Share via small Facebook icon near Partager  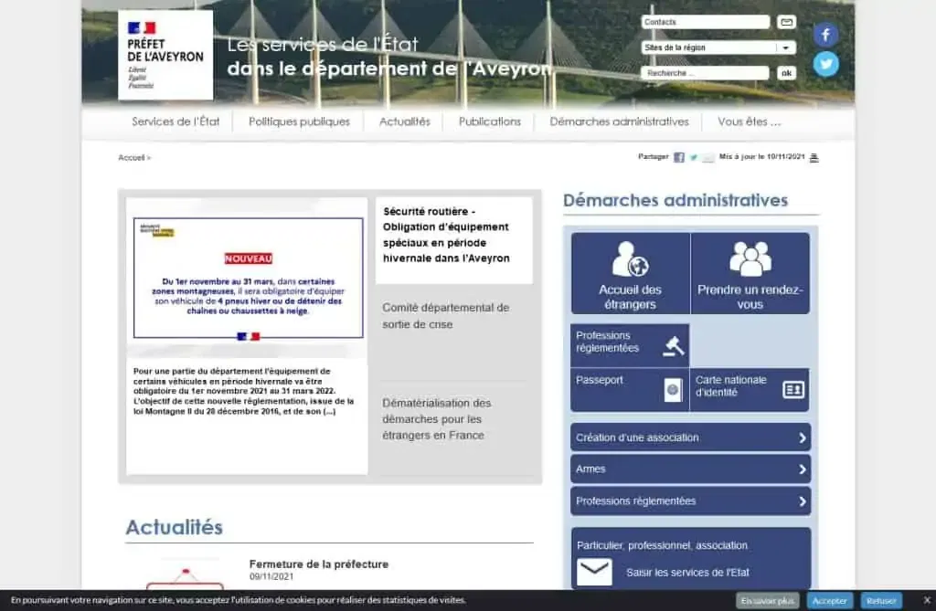tap(679, 157)
